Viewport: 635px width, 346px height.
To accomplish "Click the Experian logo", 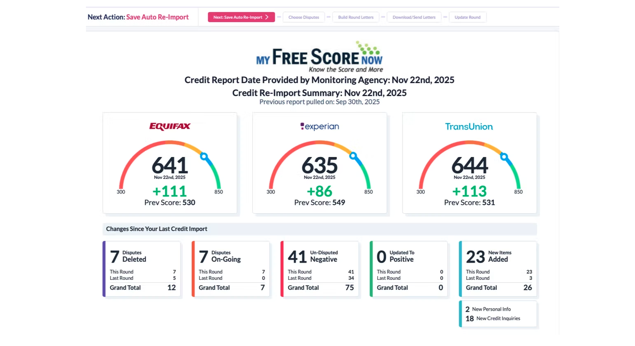I will point(320,126).
